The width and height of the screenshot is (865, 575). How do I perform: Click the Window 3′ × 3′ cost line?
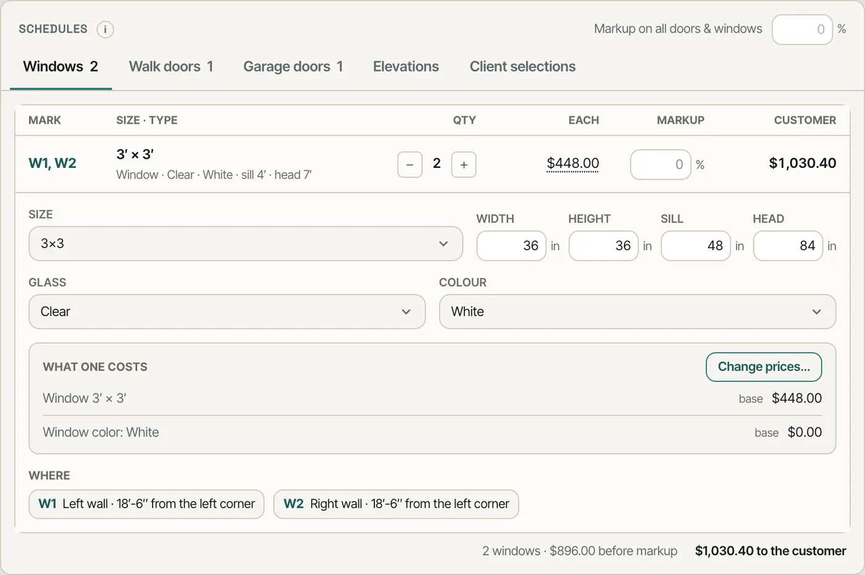click(432, 398)
